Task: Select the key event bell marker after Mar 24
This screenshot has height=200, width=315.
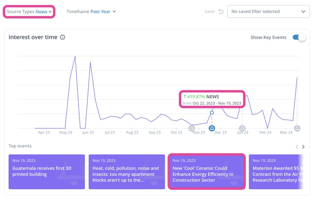Action: (x=297, y=128)
